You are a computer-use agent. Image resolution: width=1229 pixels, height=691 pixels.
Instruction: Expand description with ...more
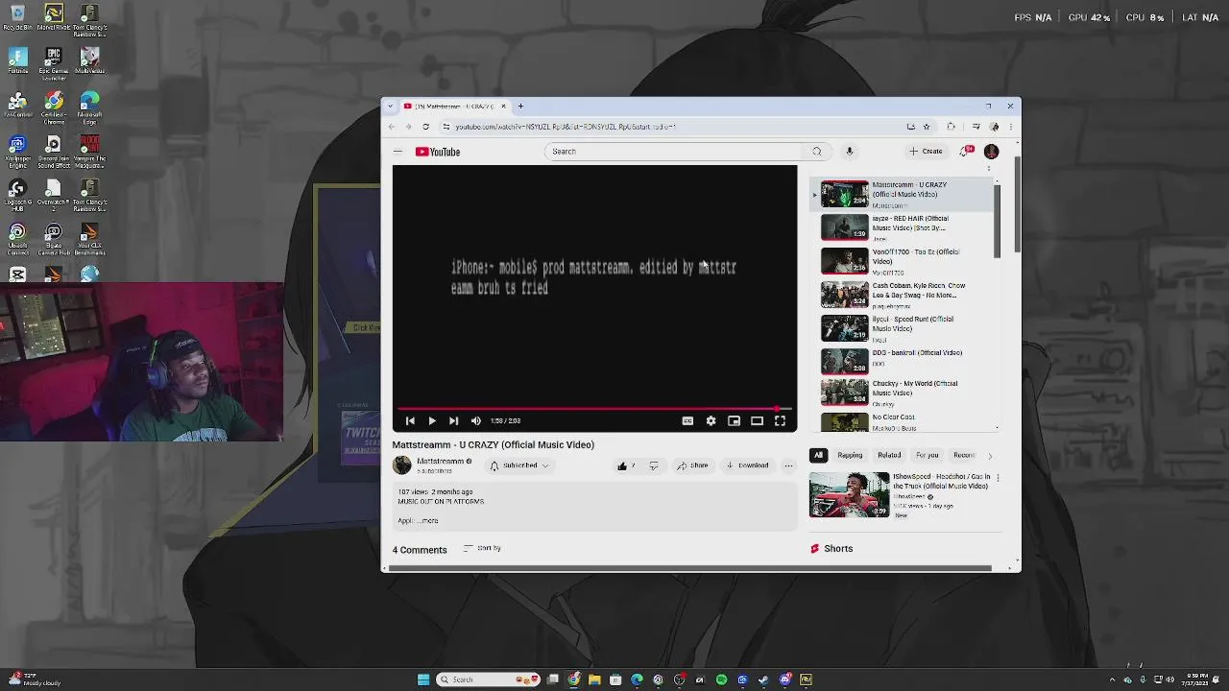(428, 520)
